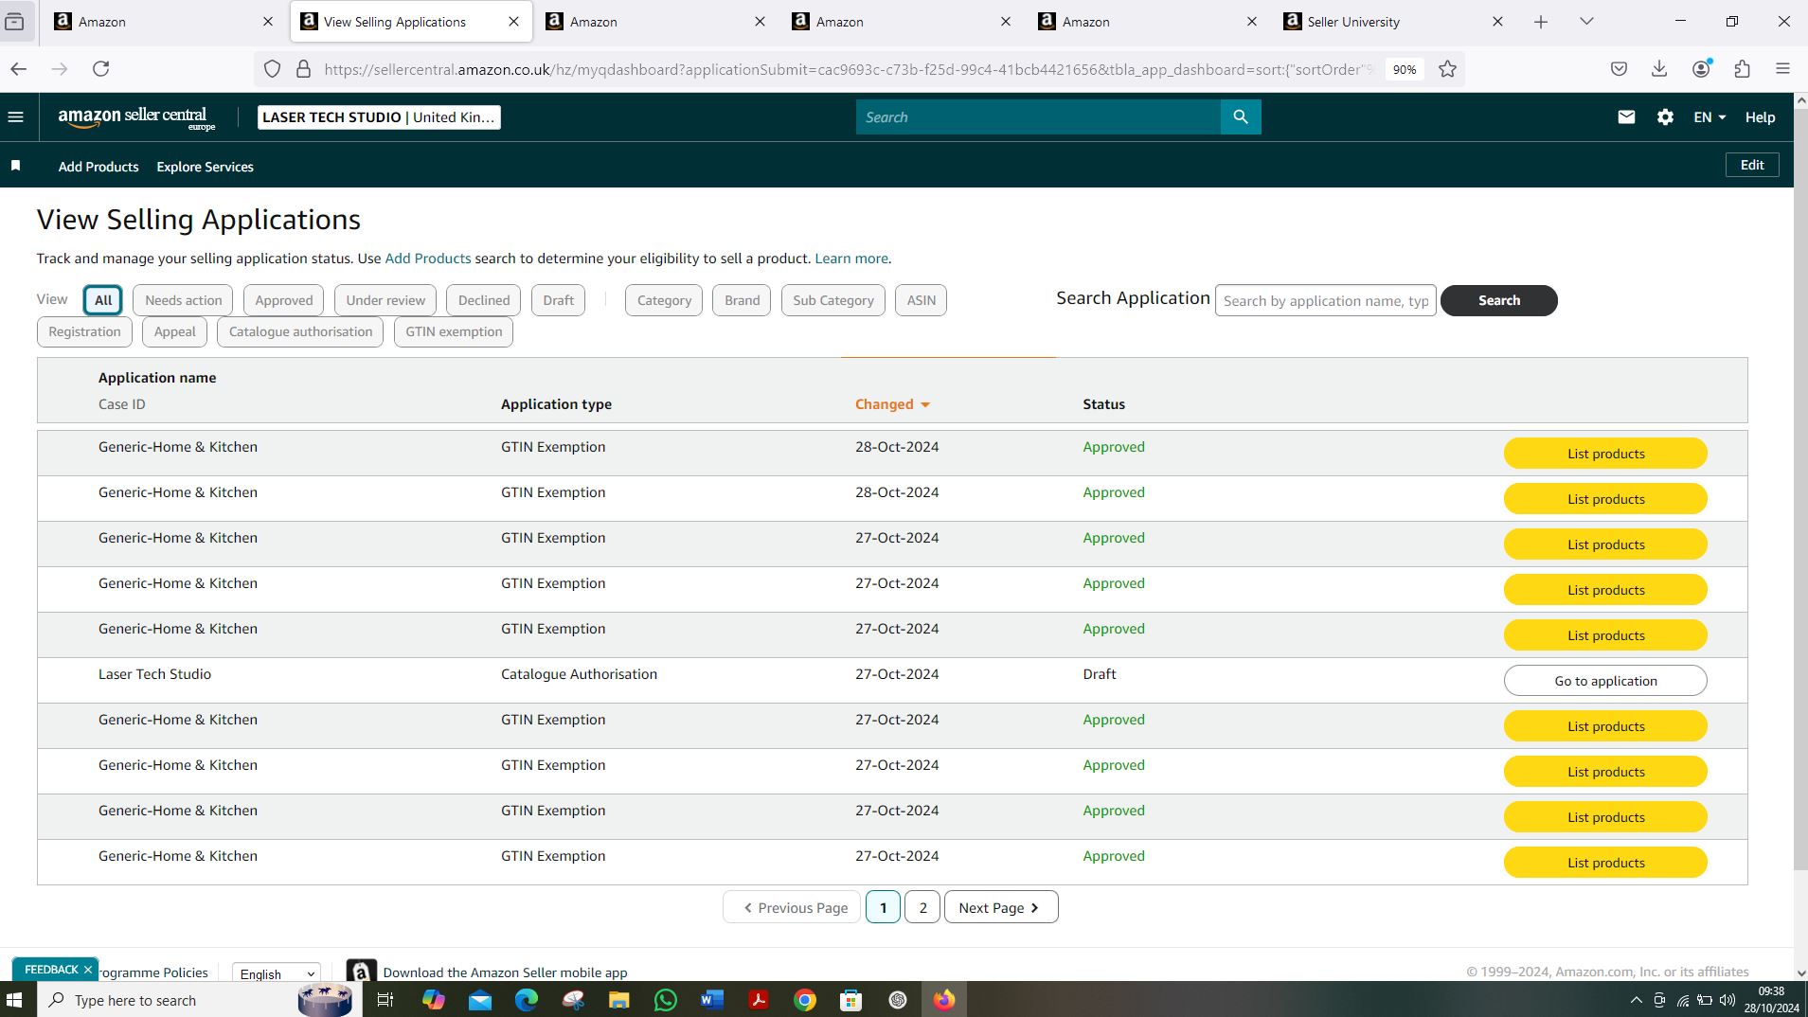Viewport: 1808px width, 1017px height.
Task: Toggle the Category filter chip
Action: click(x=664, y=300)
